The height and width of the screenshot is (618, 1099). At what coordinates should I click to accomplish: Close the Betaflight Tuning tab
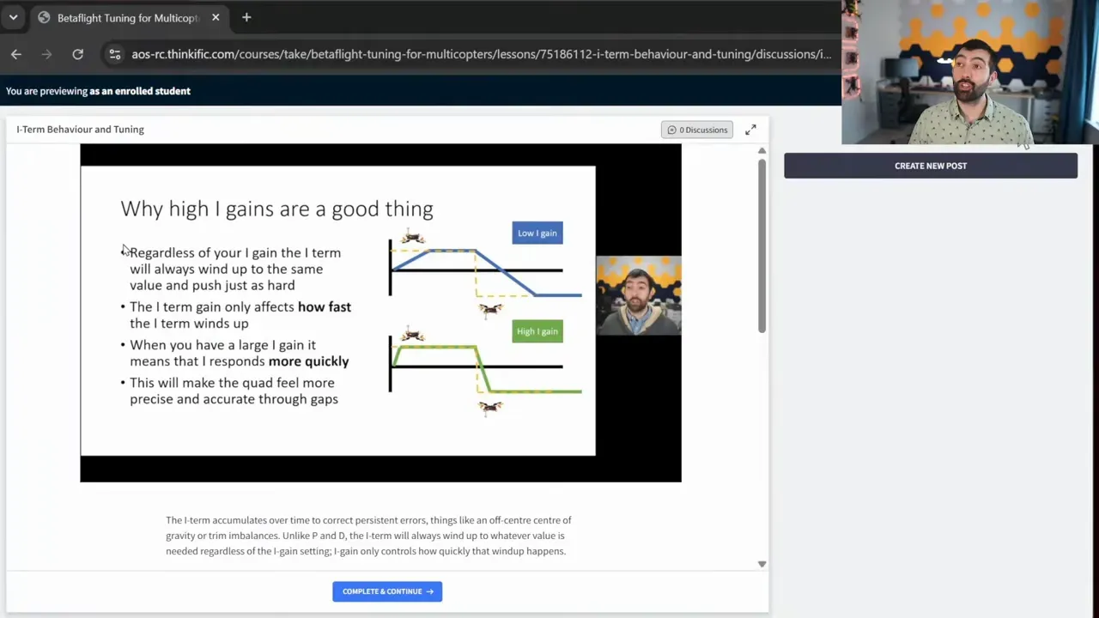pos(216,17)
